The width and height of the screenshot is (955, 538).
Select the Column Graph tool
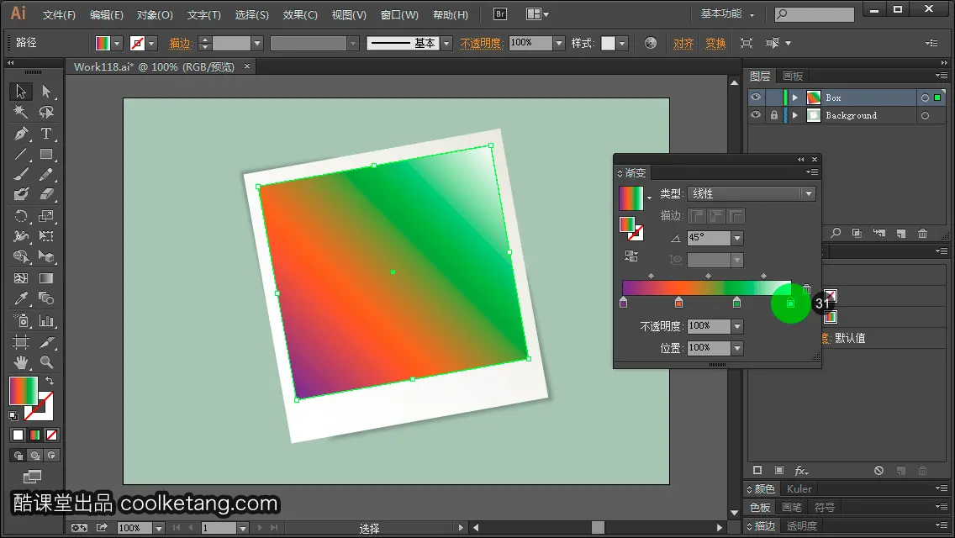(46, 320)
